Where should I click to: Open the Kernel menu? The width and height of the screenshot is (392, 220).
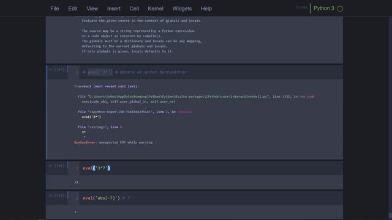point(155,9)
